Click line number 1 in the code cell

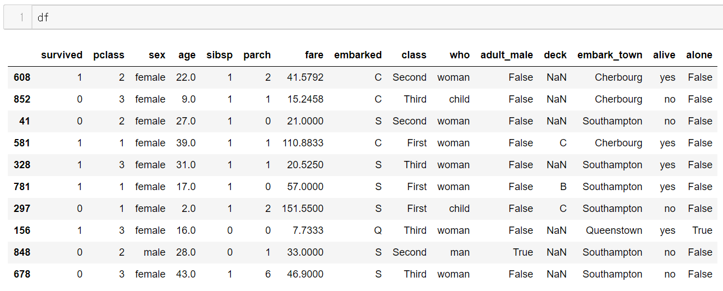(x=21, y=17)
